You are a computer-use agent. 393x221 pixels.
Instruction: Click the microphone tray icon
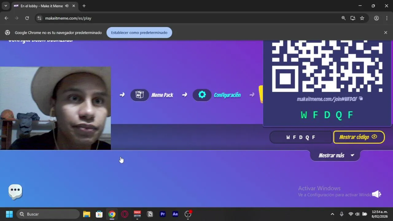click(x=342, y=214)
